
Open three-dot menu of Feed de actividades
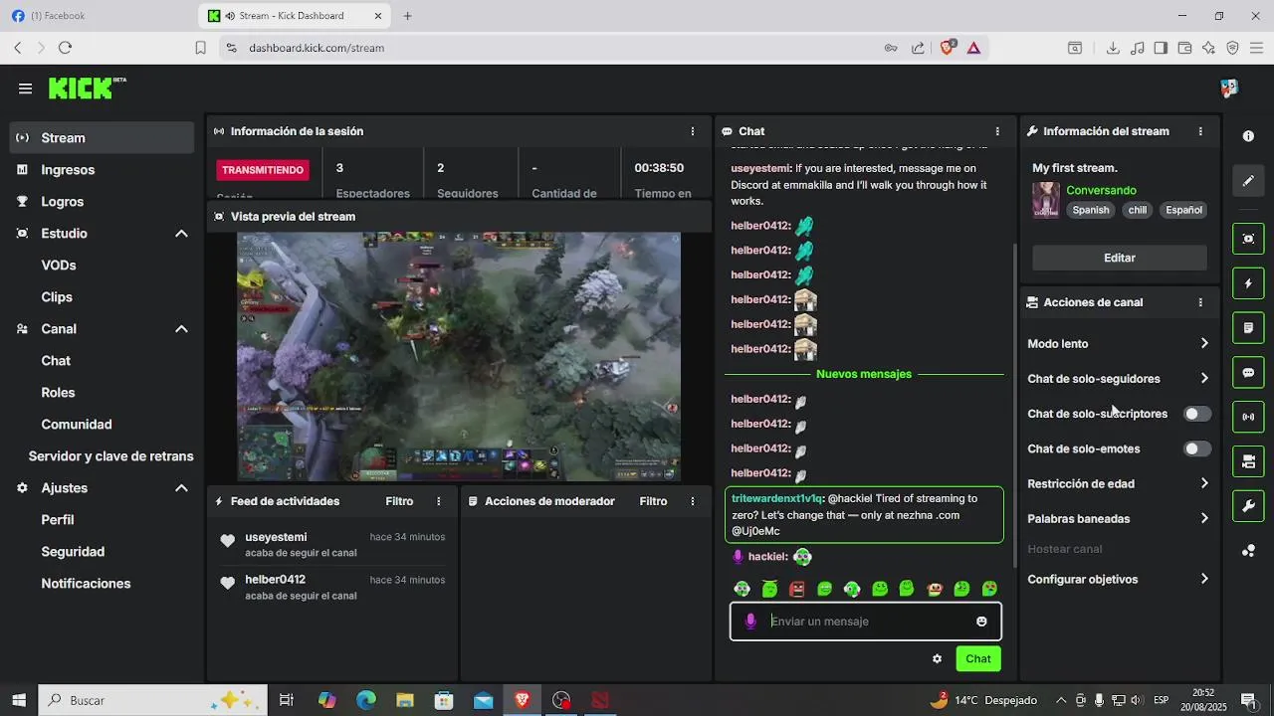tap(438, 501)
